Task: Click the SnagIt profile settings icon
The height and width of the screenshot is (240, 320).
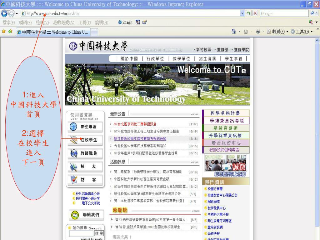Action: coord(144,22)
